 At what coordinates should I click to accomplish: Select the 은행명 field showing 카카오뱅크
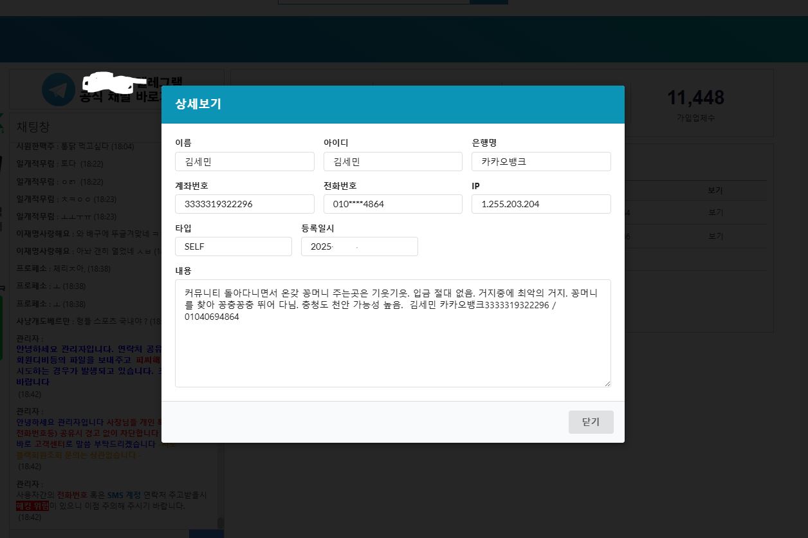[541, 162]
